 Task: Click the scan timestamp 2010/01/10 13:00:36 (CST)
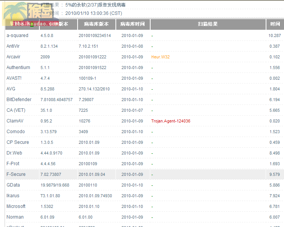pos(94,13)
